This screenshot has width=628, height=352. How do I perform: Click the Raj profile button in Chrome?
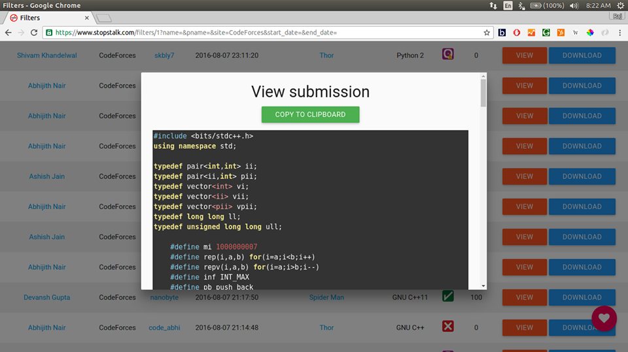pos(617,16)
